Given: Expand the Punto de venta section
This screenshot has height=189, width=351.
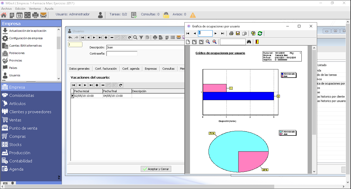Looking at the screenshot, I should 31,128.
